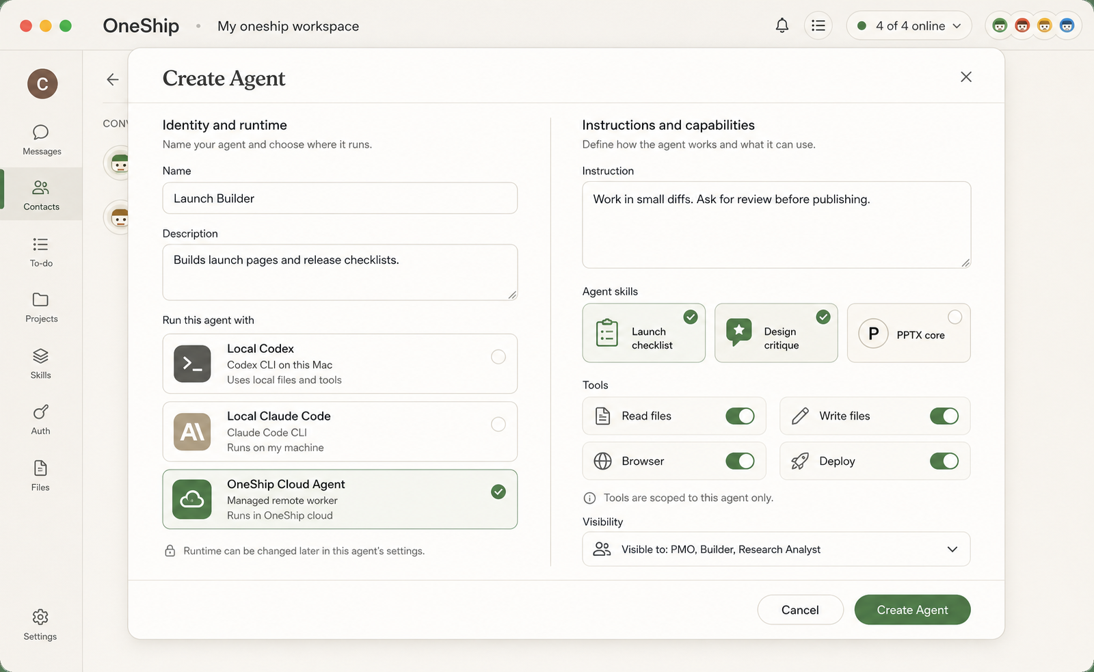Click the Cancel button
1094x672 pixels.
tap(800, 610)
